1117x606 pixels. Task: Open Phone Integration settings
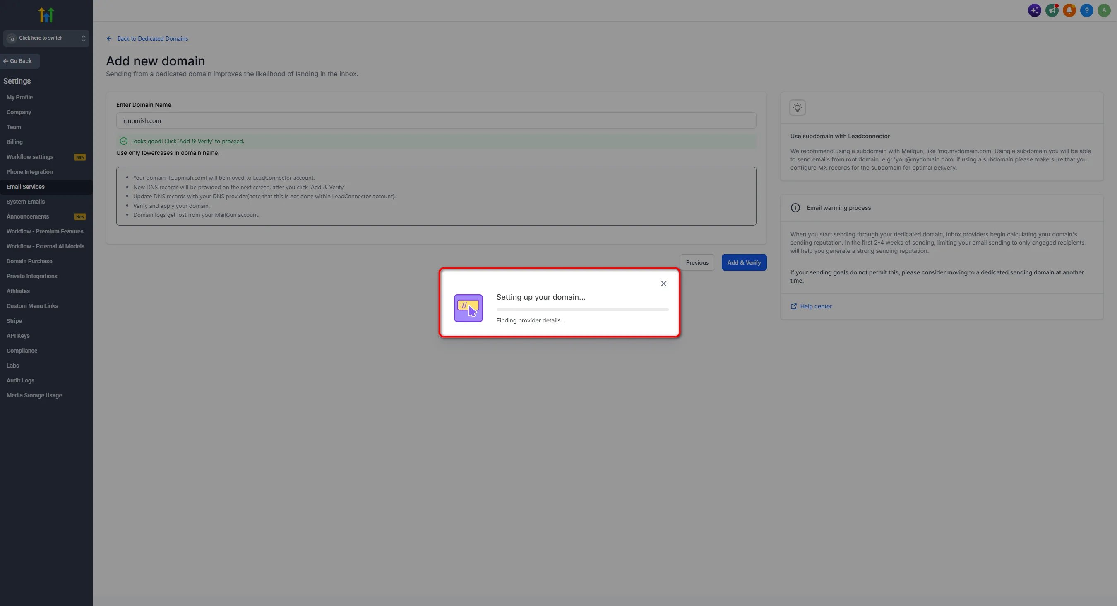click(46, 172)
